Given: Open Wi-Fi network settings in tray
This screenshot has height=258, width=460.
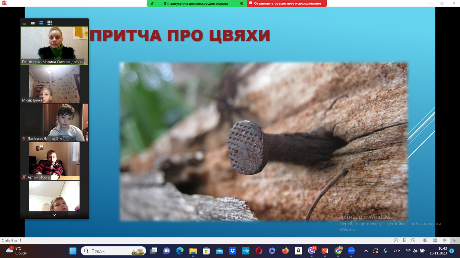Looking at the screenshot, I should [x=408, y=251].
